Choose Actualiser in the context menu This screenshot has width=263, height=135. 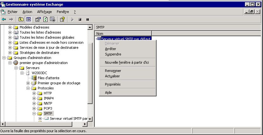128,76
